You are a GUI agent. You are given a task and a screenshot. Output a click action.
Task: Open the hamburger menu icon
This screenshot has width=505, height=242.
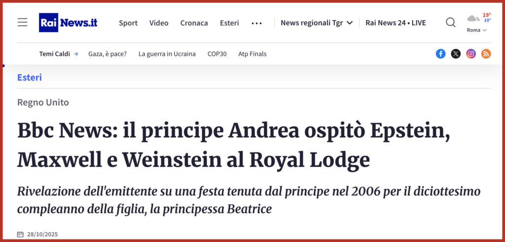click(23, 22)
